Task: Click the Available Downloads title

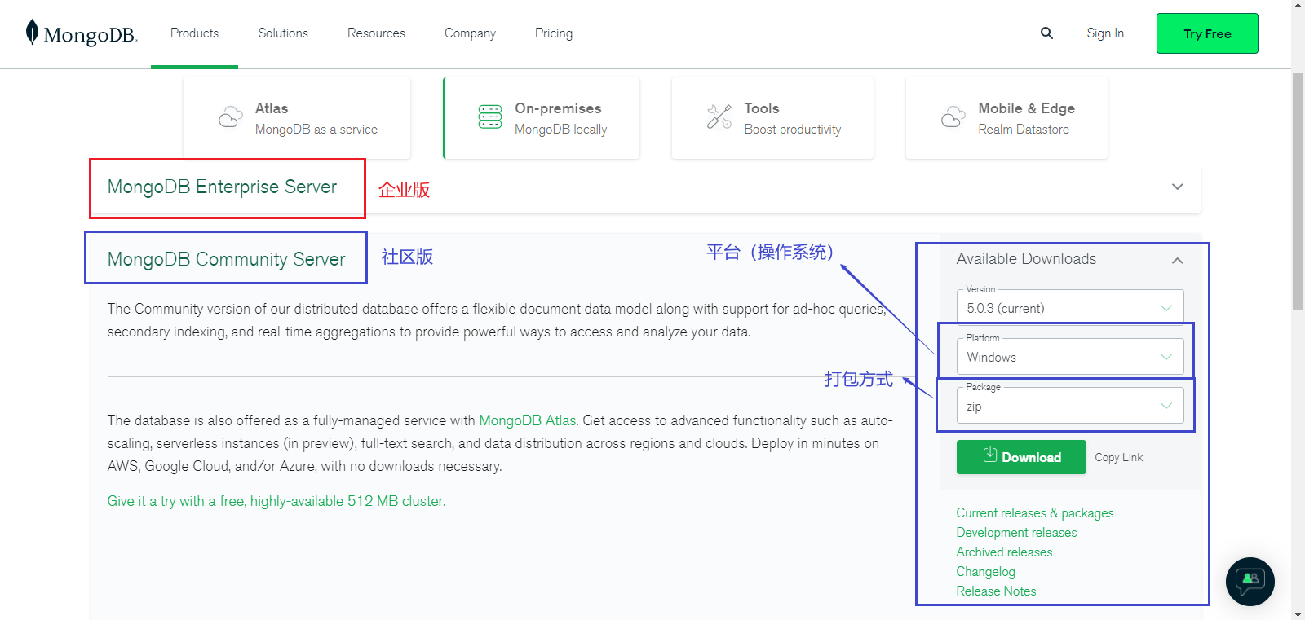Action: point(1026,259)
